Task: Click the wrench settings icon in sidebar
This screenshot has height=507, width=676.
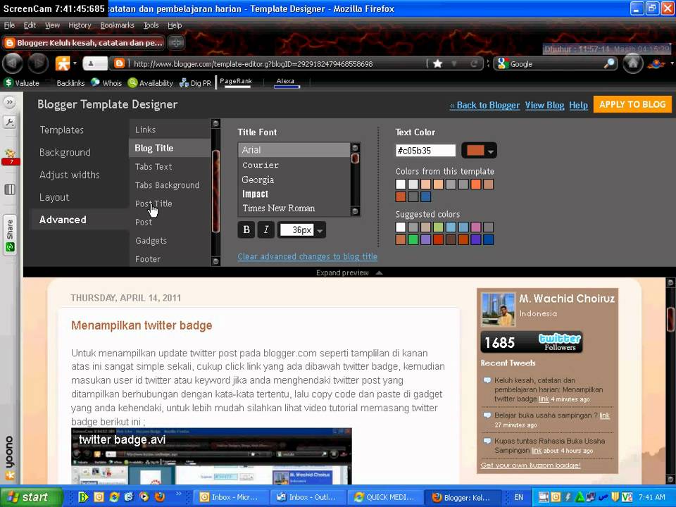Action: point(9,122)
